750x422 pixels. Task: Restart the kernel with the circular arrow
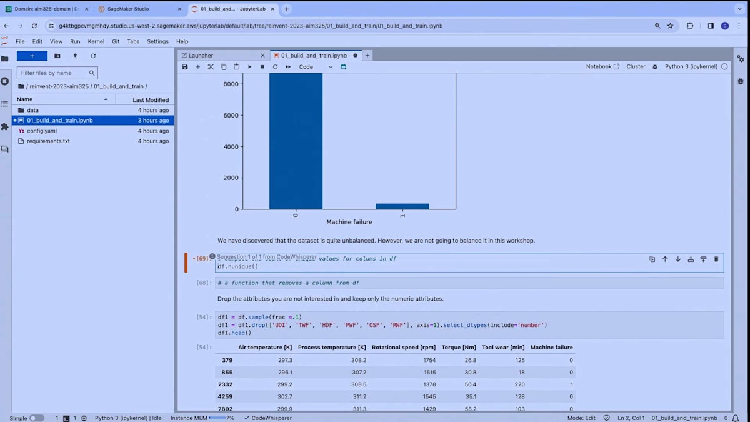(275, 67)
